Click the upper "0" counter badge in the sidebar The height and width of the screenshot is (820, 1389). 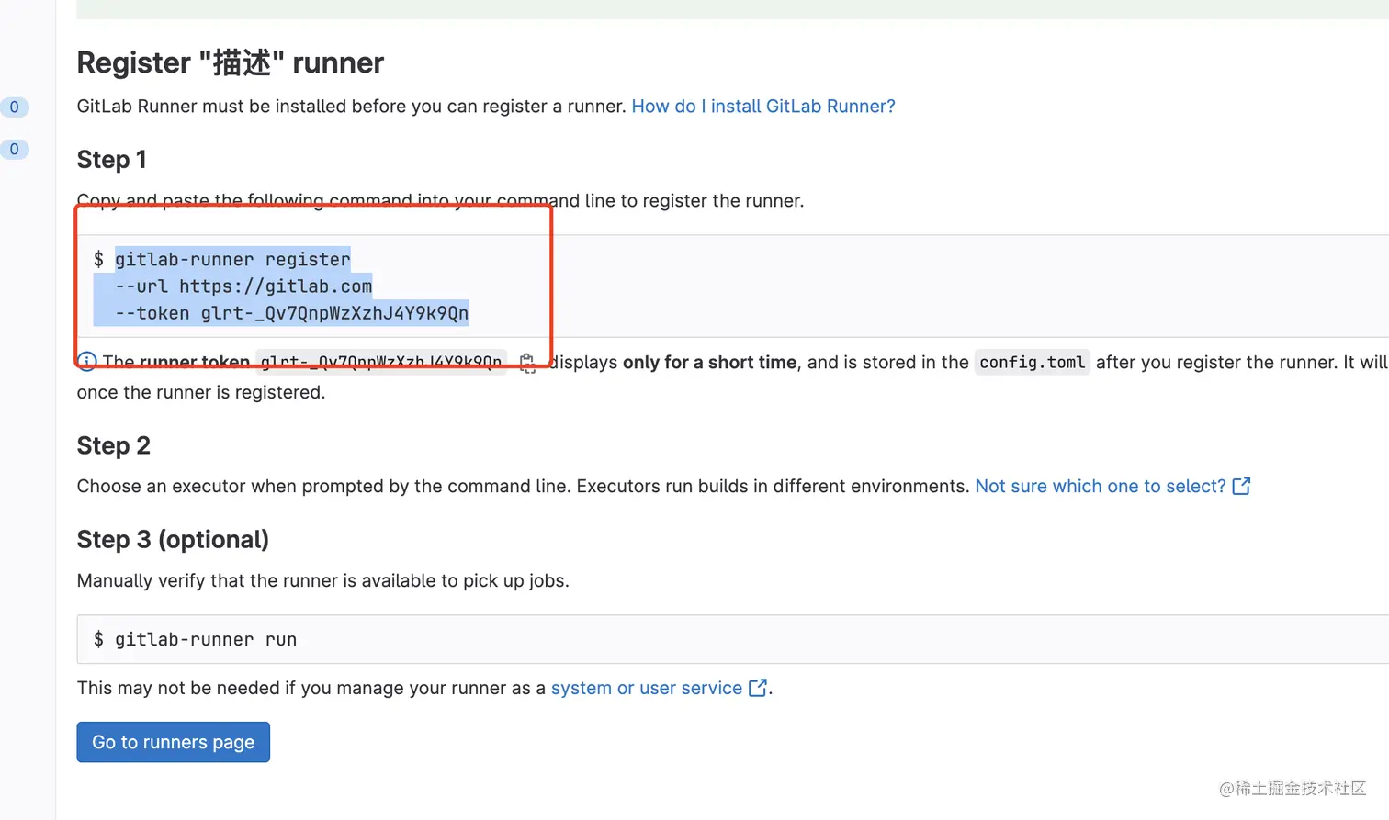click(14, 107)
